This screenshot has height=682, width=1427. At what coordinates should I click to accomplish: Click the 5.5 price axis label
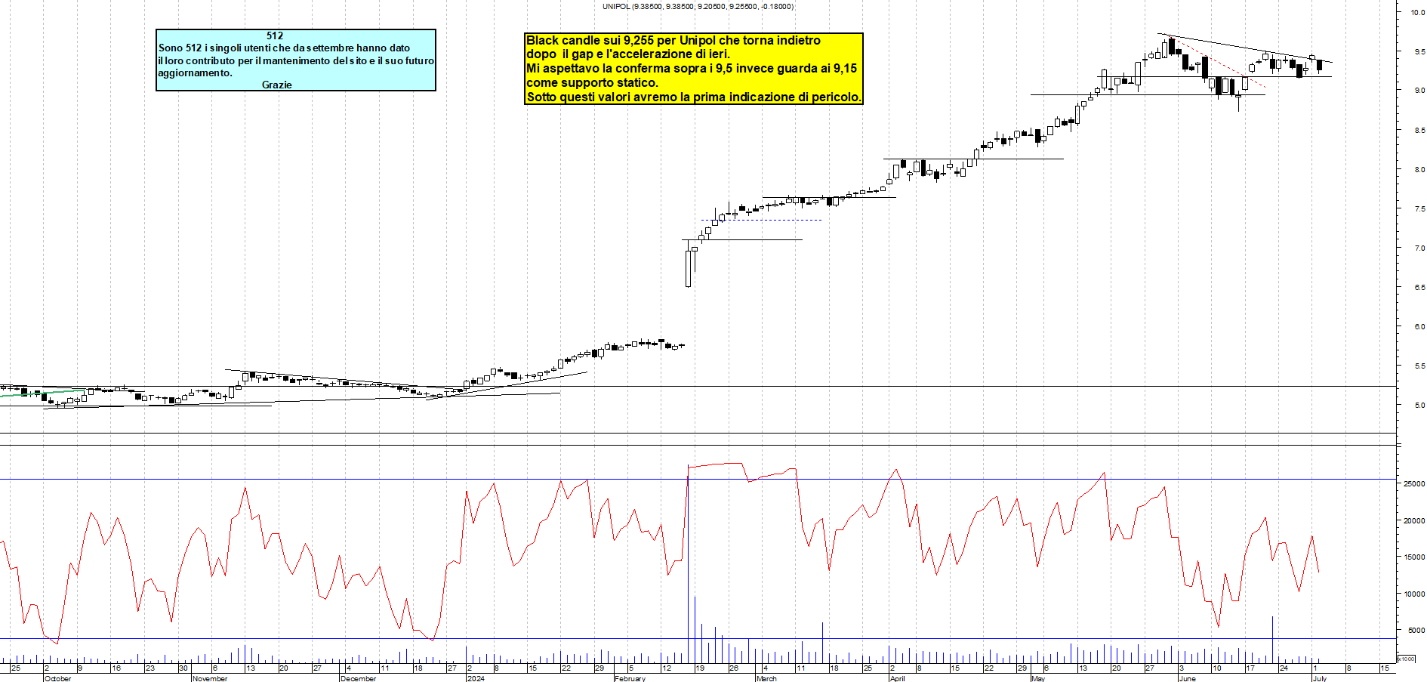tap(1419, 366)
